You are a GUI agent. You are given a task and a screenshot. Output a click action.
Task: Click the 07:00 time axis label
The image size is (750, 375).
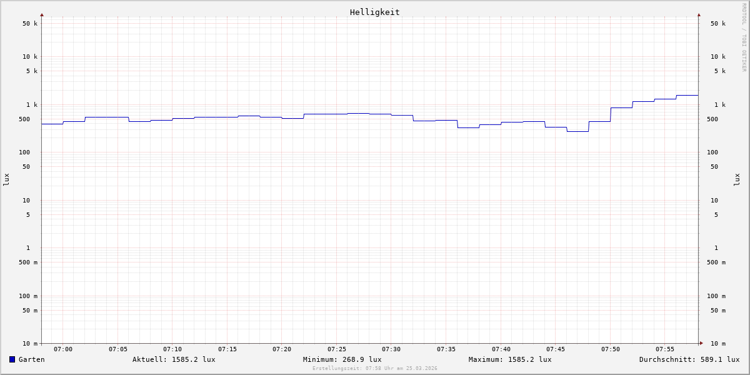pyautogui.click(x=63, y=349)
